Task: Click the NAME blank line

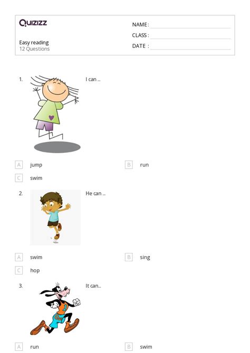Action: (190, 25)
